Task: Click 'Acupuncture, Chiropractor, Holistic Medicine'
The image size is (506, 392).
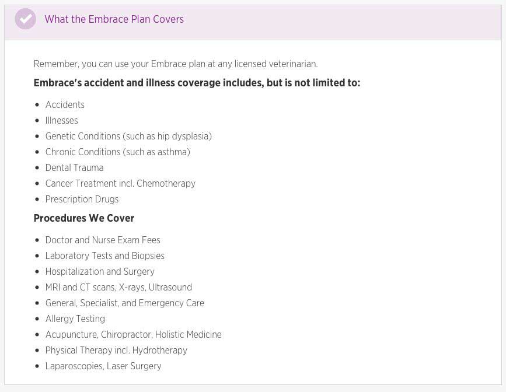Action: click(133, 335)
